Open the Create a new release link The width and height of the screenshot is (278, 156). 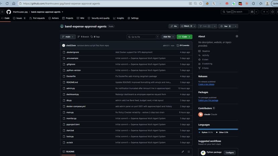click(206, 84)
